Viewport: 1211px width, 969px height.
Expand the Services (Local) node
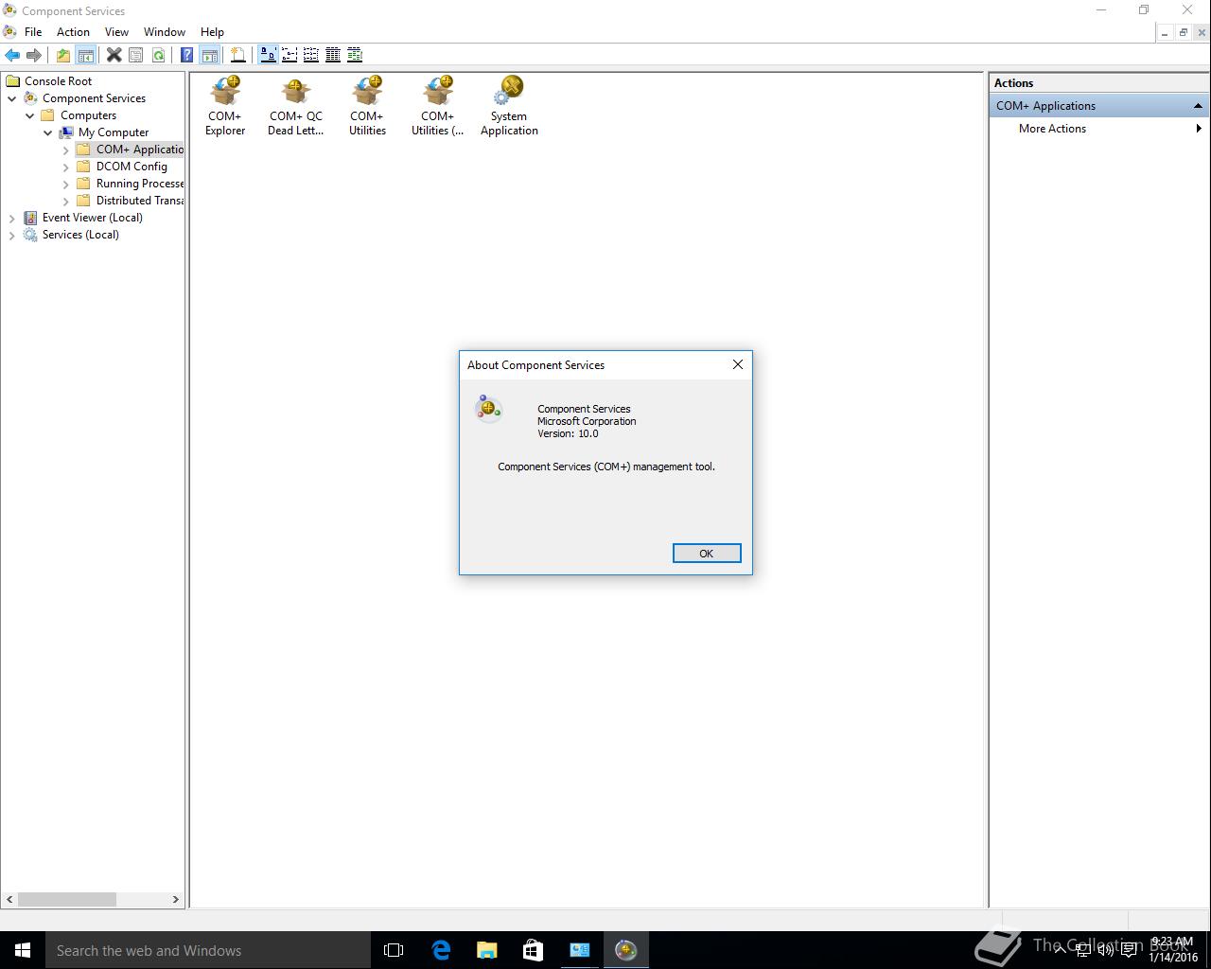point(12,235)
